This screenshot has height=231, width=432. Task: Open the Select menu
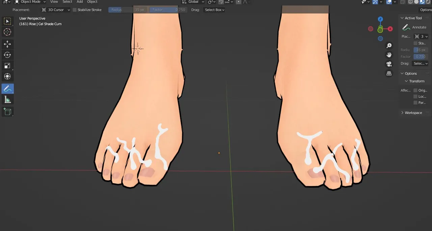click(x=67, y=2)
